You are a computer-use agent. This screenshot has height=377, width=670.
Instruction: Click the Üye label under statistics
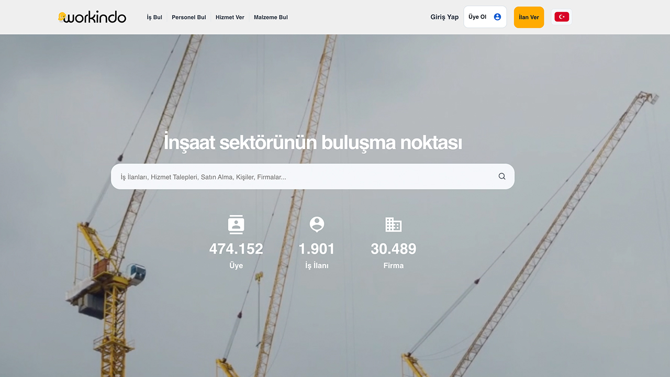(236, 265)
